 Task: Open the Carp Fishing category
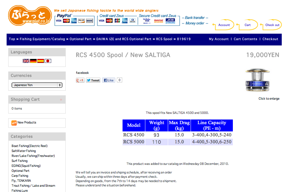coord(20,176)
